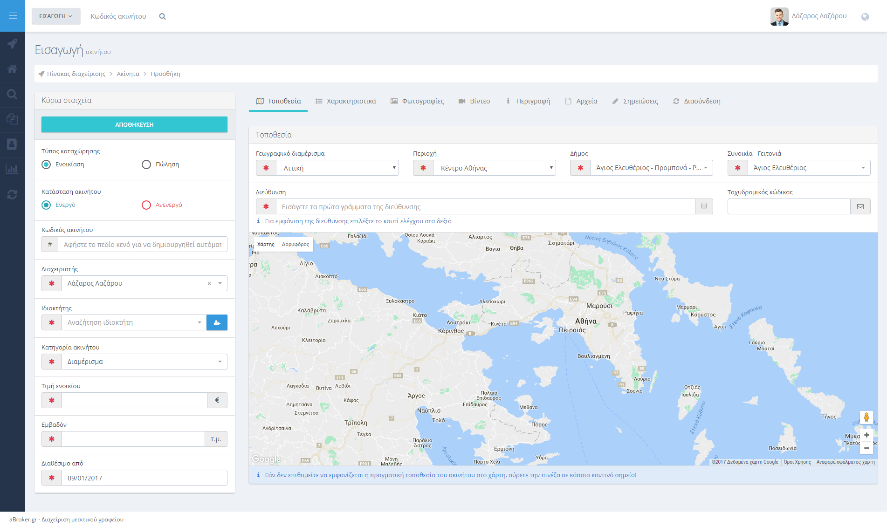The width and height of the screenshot is (887, 527).
Task: Open the bar chart statistics sidebar icon
Action: click(13, 169)
